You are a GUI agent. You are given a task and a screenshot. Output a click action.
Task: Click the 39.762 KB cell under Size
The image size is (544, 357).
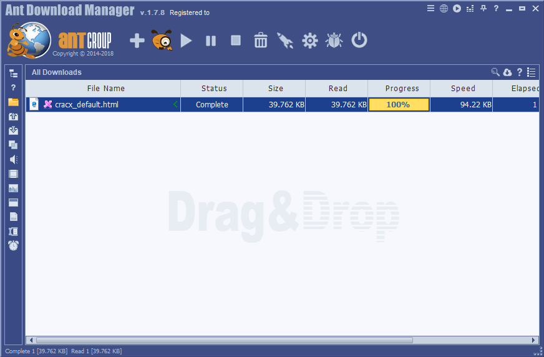[x=274, y=104]
